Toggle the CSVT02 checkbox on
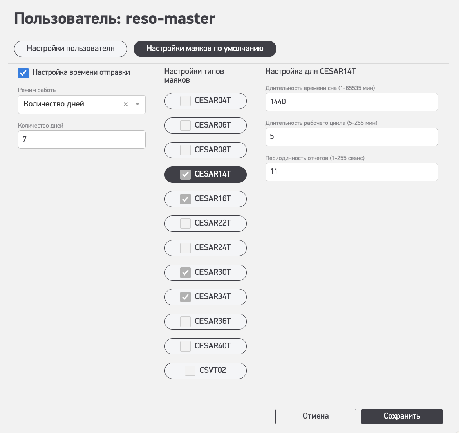 coord(190,370)
